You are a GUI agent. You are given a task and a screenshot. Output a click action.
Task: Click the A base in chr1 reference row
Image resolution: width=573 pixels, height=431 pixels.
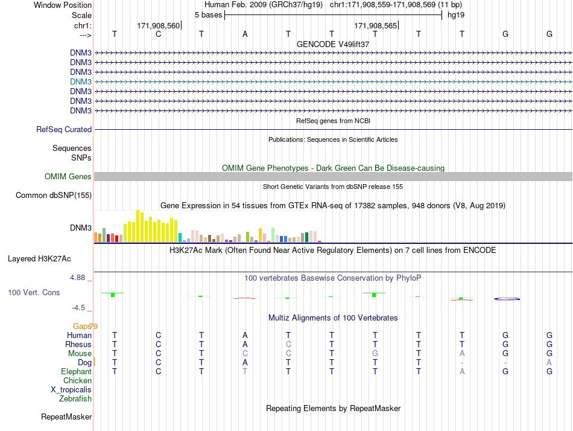(245, 34)
